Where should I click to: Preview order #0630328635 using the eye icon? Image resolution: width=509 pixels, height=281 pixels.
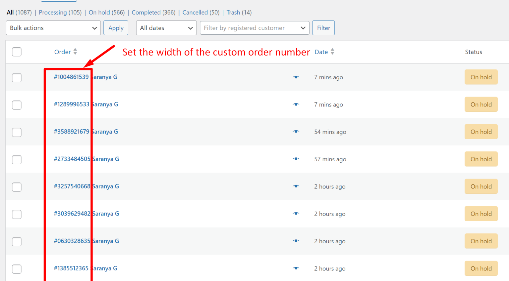(x=296, y=241)
